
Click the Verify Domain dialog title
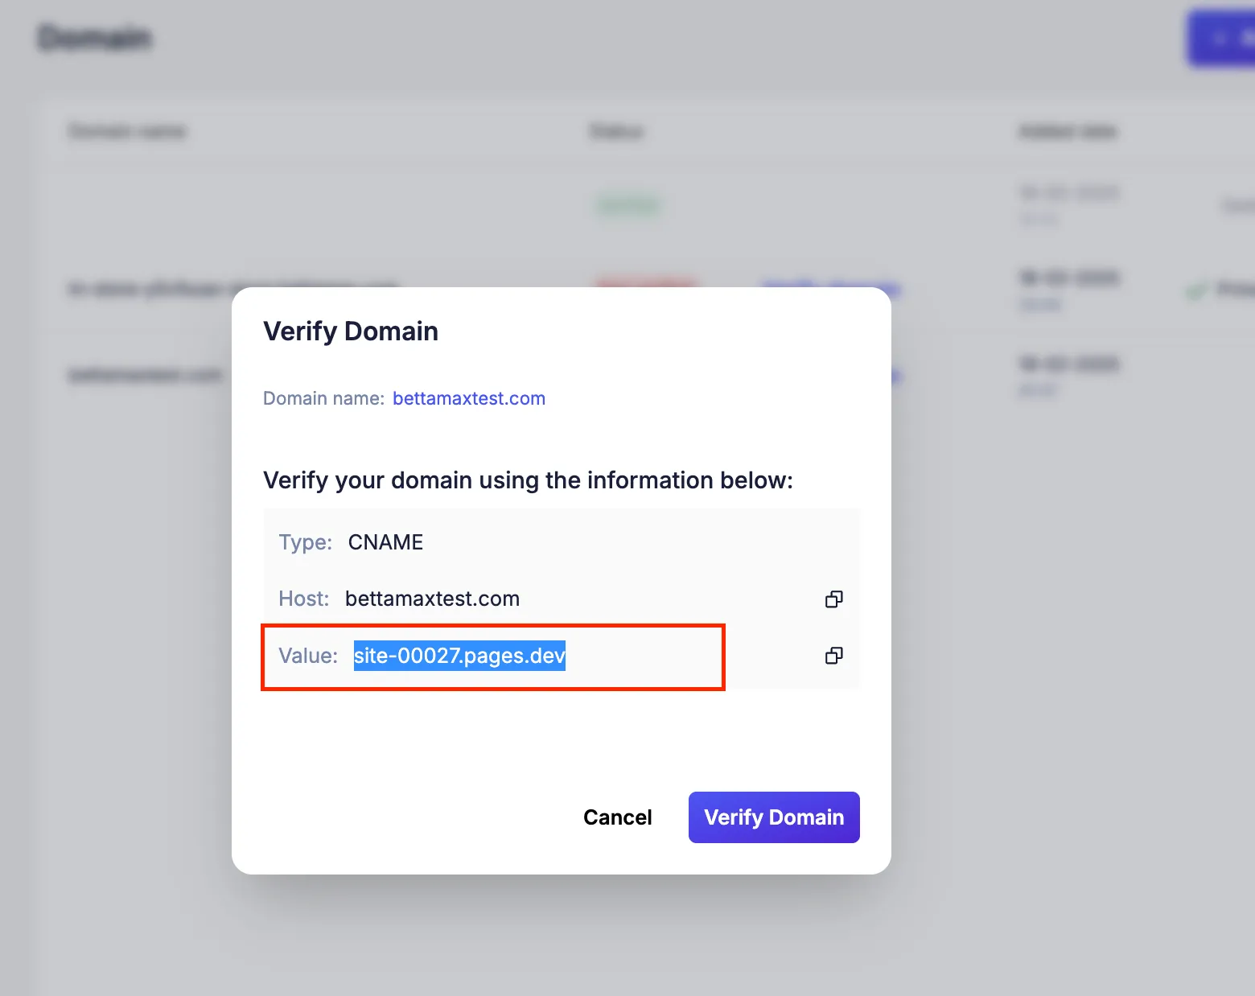click(351, 331)
